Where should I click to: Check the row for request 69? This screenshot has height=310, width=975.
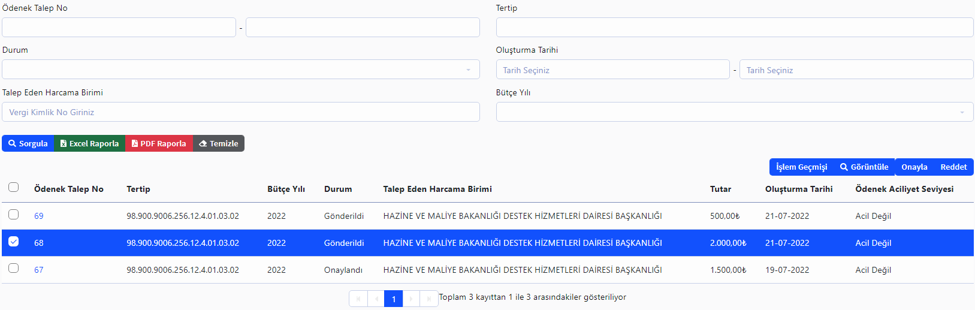(x=13, y=214)
